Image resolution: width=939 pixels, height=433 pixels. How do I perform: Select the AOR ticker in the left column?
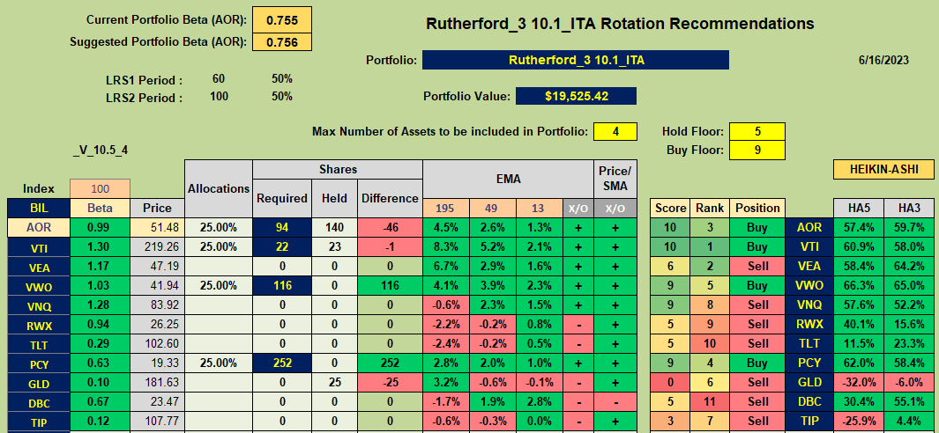[x=38, y=228]
